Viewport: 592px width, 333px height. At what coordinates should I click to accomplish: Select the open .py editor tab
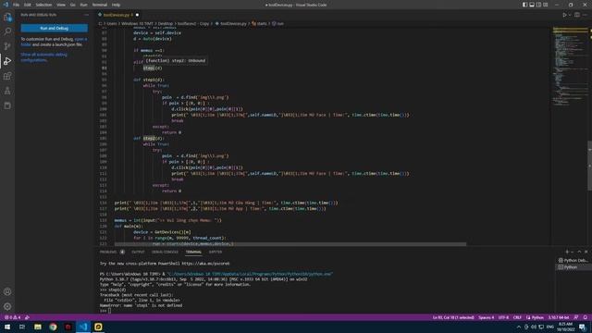tap(118, 15)
